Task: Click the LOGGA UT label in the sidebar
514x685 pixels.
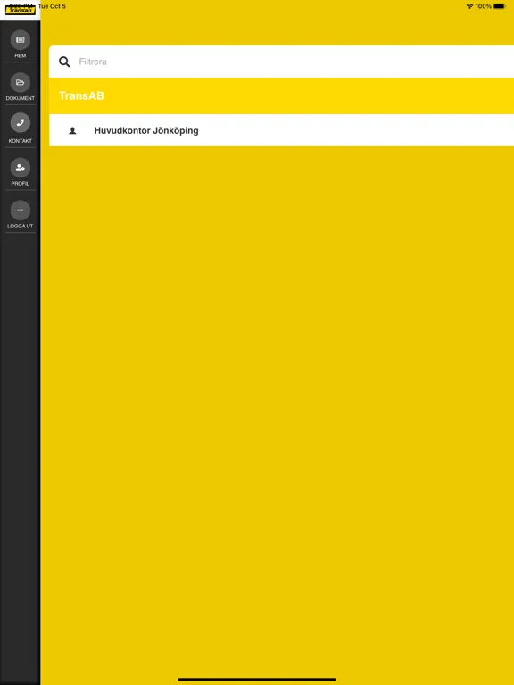Action: coord(21,226)
